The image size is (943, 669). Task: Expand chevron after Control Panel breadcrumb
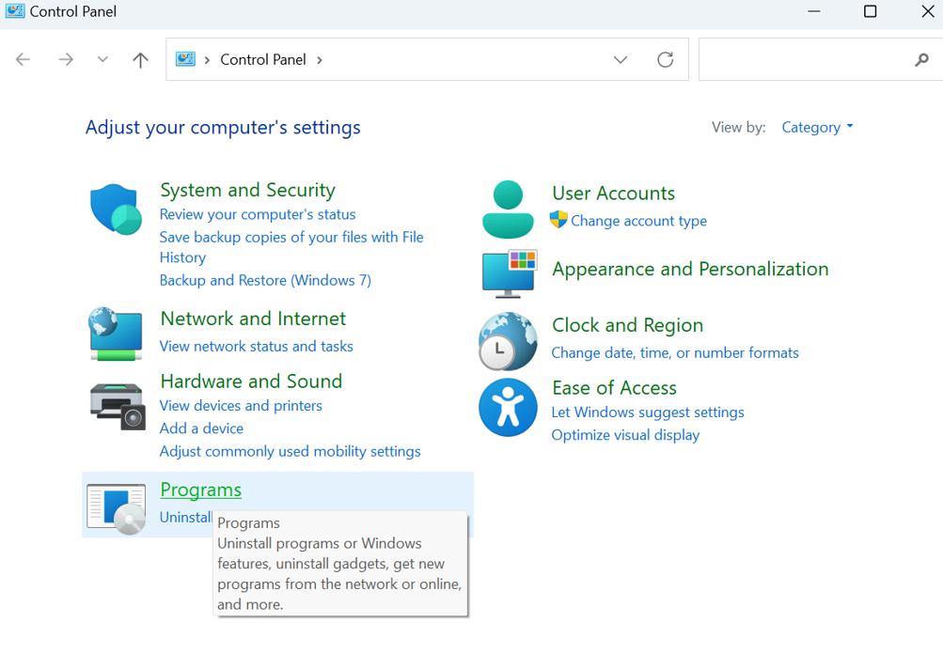pyautogui.click(x=320, y=59)
